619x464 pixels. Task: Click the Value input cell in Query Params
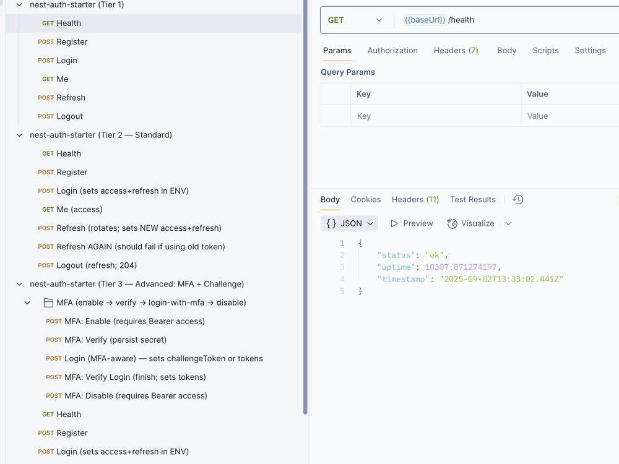(x=570, y=116)
